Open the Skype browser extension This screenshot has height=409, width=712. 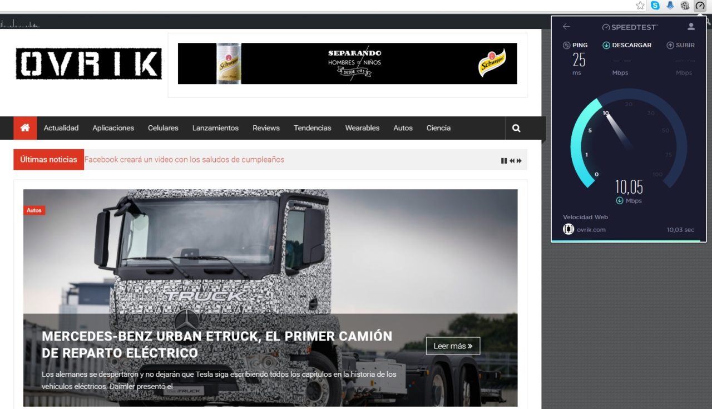(x=655, y=6)
